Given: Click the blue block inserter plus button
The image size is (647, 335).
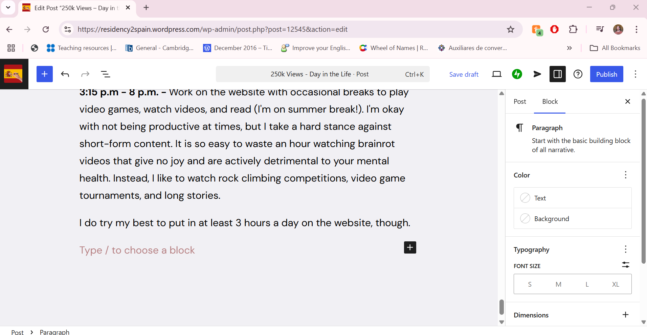Looking at the screenshot, I should tap(44, 74).
